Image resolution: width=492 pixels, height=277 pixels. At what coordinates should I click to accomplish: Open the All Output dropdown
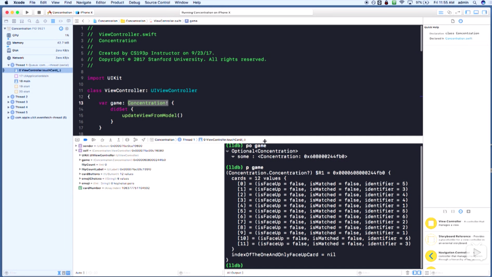235,273
